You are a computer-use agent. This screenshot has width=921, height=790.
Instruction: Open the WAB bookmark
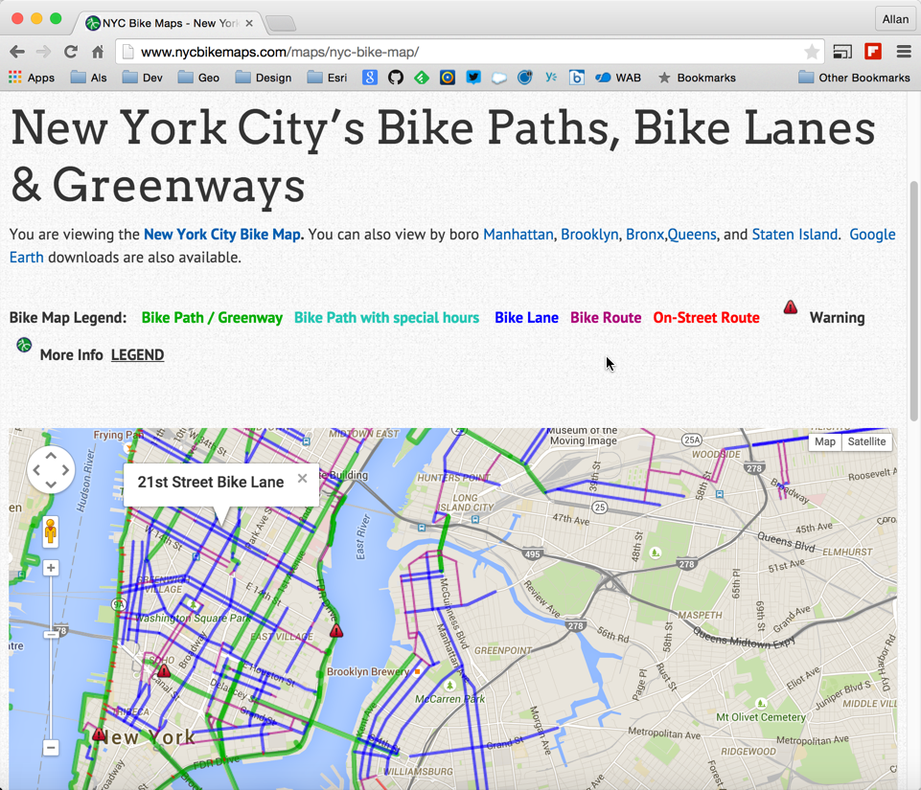618,78
